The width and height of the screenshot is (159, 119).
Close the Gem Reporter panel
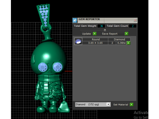pos(135,20)
